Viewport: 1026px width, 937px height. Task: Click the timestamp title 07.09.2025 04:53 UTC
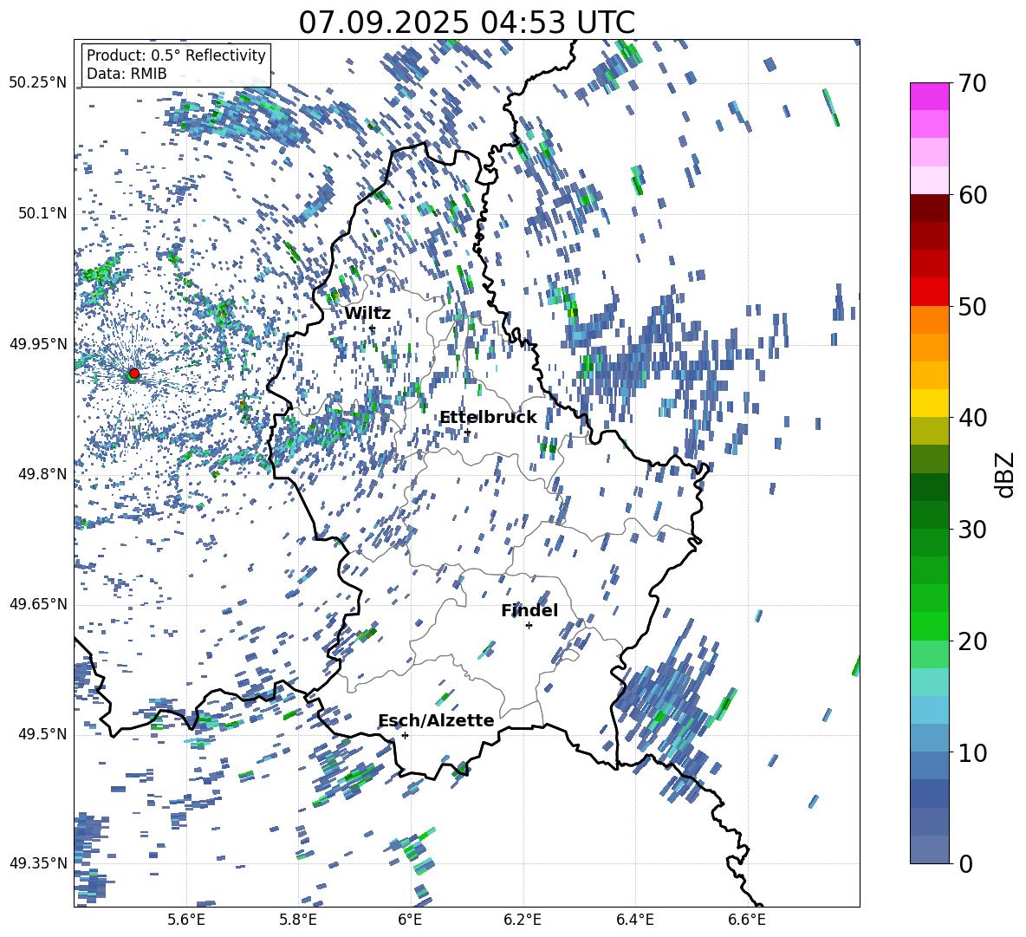tap(466, 23)
